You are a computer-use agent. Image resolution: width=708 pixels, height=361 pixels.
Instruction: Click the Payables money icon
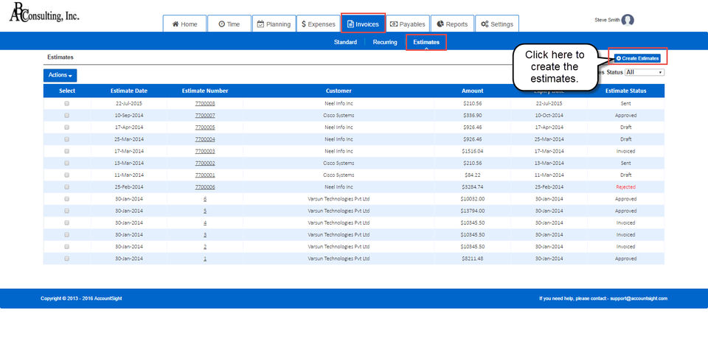click(x=394, y=24)
